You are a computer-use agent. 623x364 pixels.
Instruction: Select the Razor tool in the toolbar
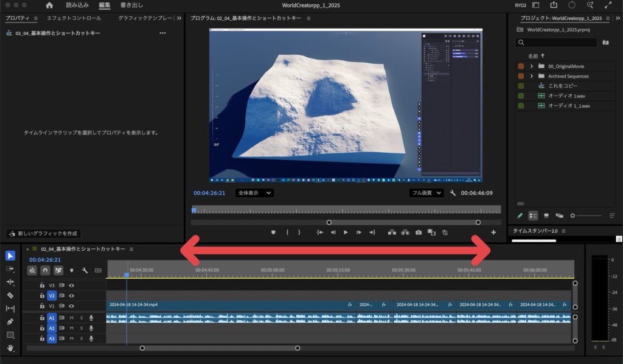pyautogui.click(x=10, y=295)
